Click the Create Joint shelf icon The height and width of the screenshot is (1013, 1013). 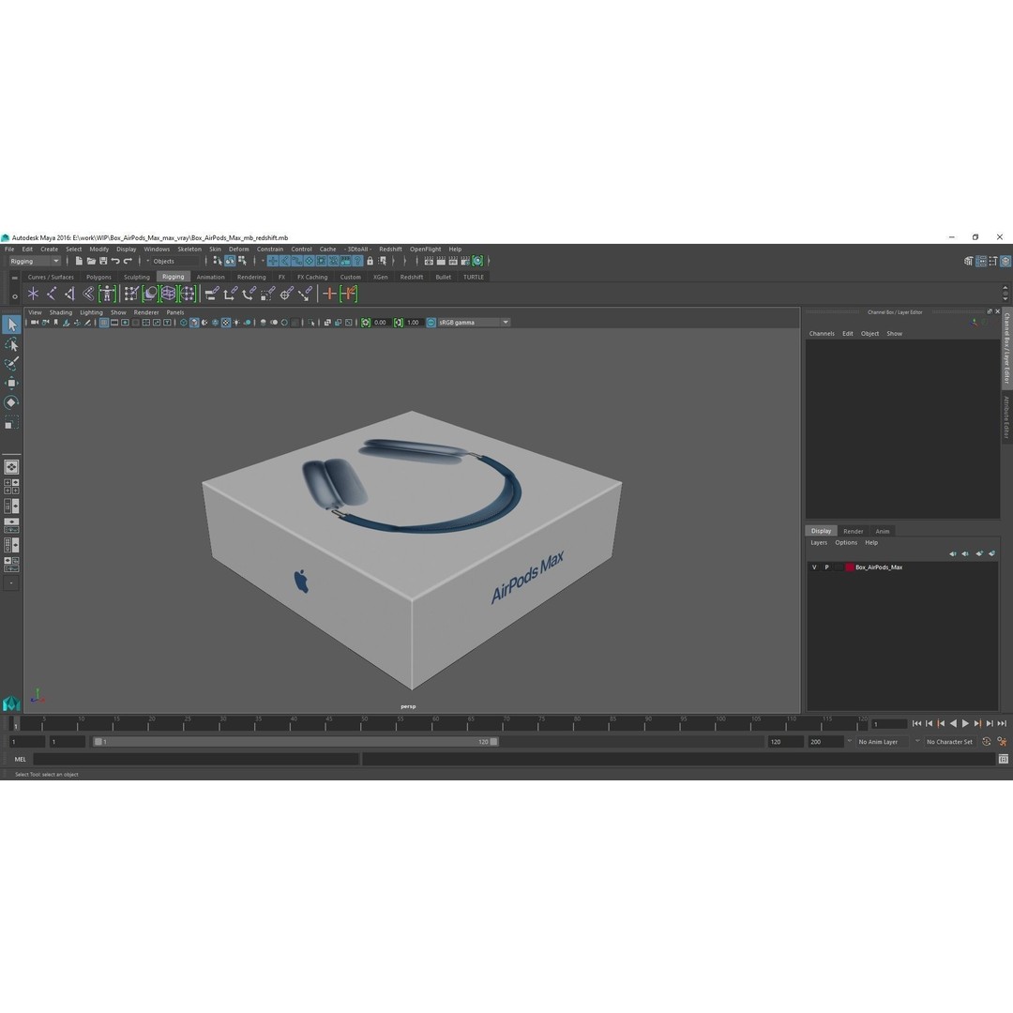52,294
